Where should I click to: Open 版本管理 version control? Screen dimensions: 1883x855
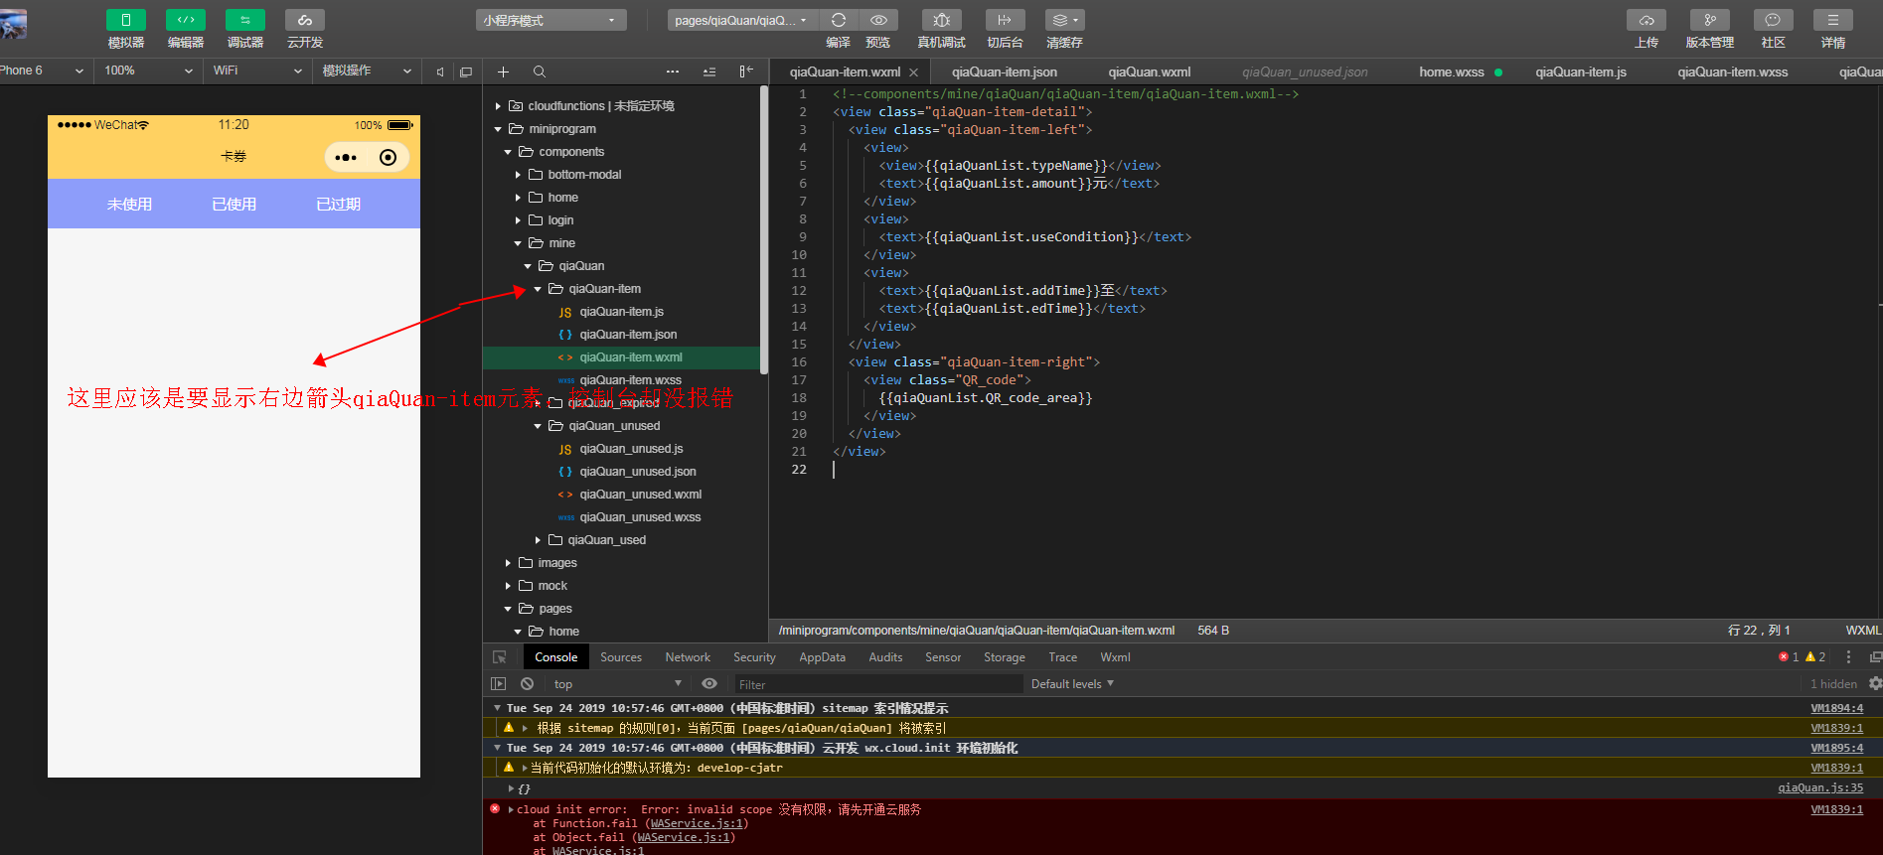[1709, 20]
